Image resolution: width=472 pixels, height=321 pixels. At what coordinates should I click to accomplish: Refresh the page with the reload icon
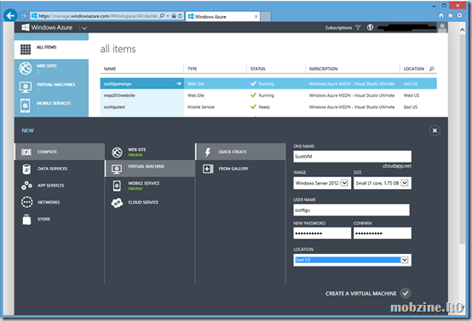(180, 16)
